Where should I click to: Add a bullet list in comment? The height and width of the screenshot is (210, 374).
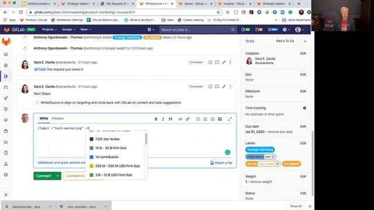198,119
